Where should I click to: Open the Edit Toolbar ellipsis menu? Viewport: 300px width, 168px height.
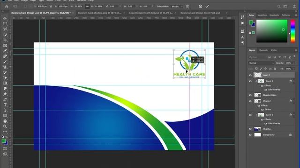5,132
